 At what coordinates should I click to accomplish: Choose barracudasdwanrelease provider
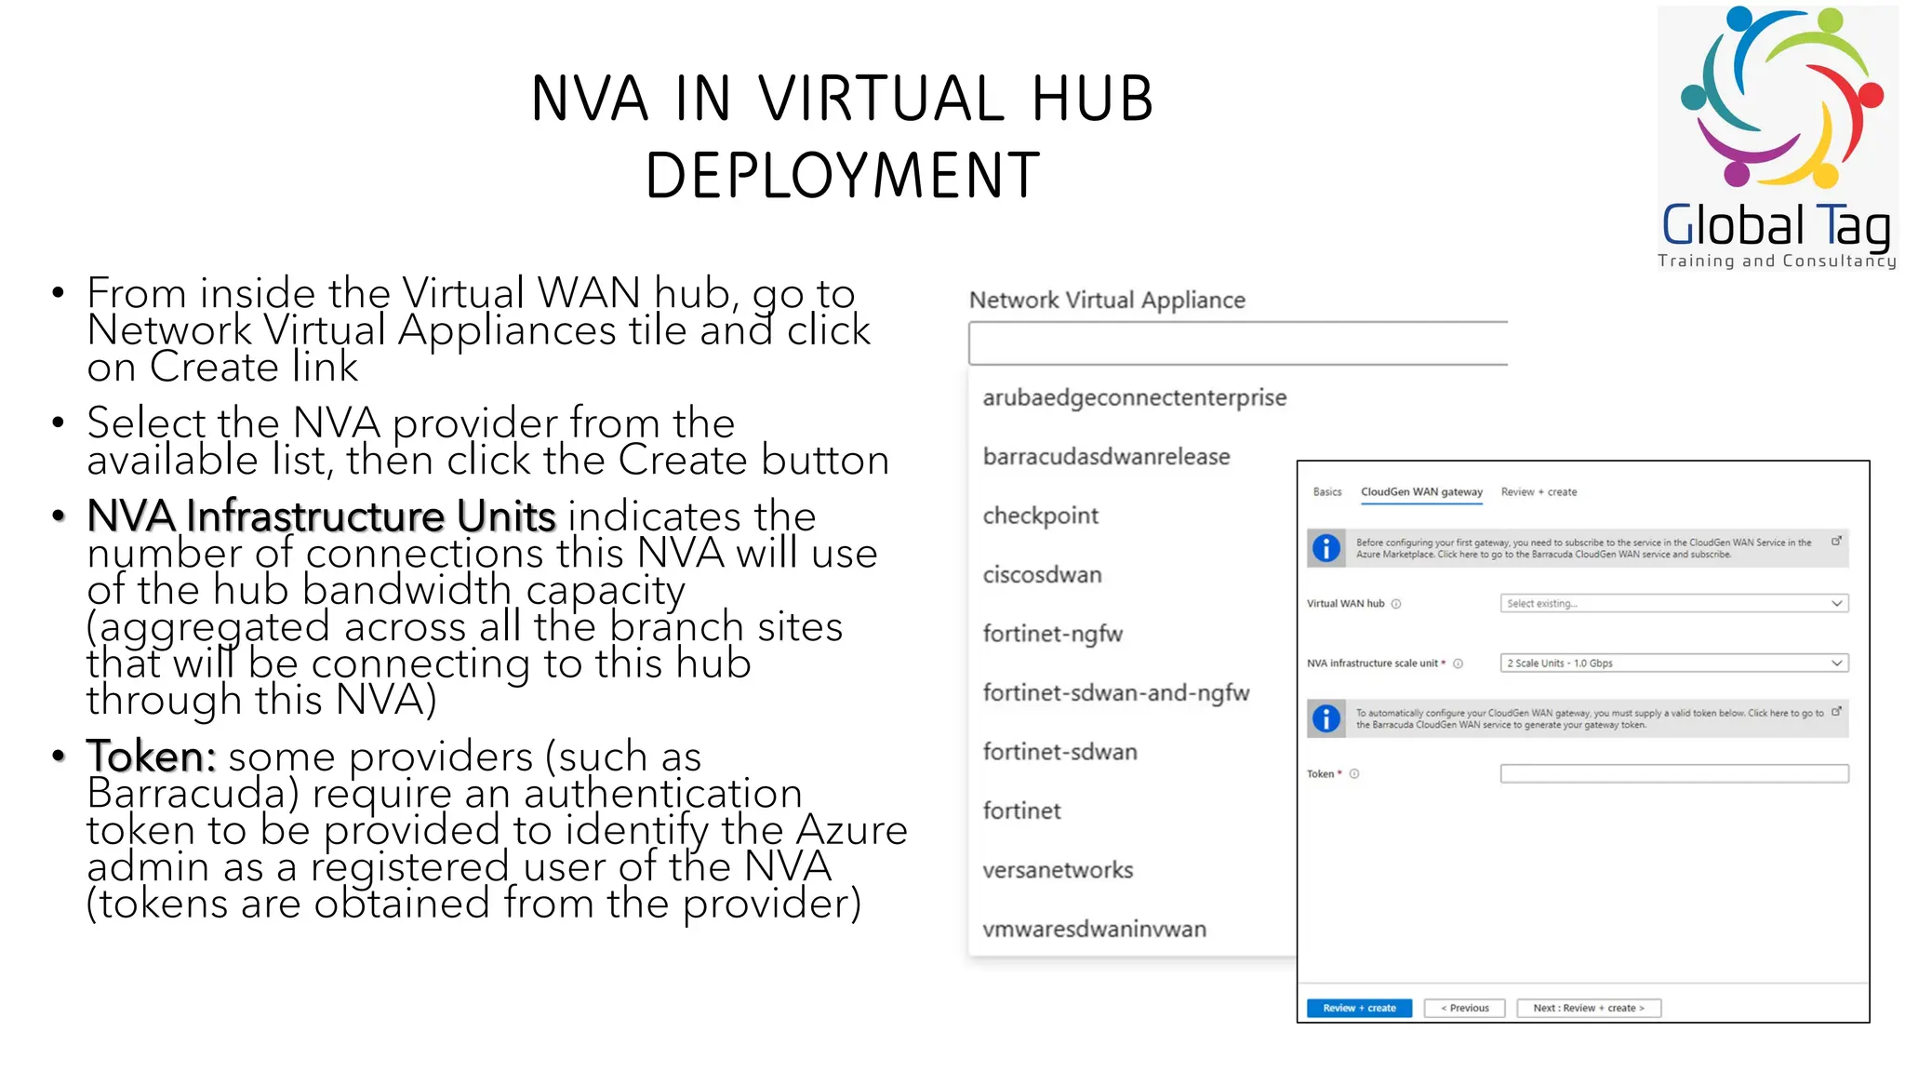click(x=1106, y=457)
